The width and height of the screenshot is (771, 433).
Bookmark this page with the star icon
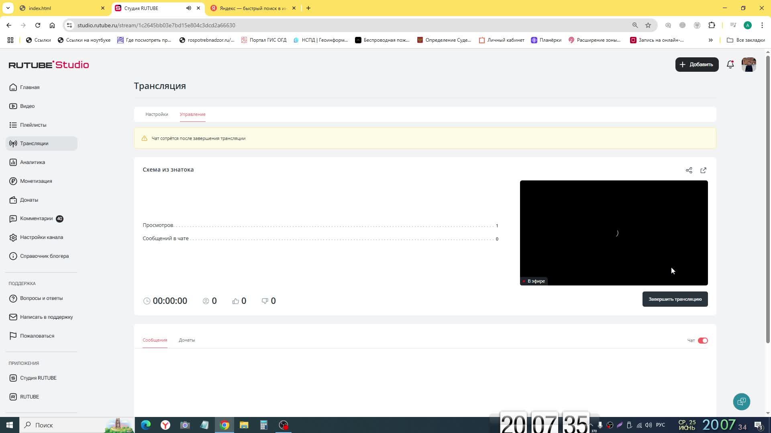(x=648, y=25)
